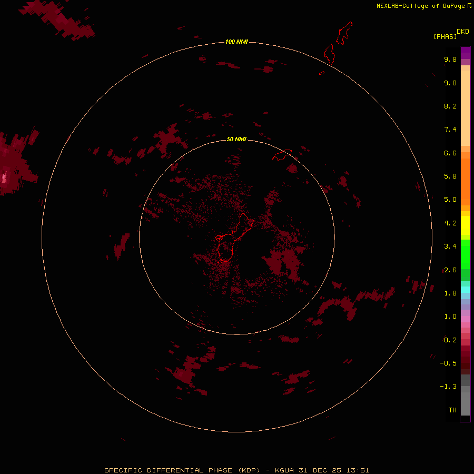Click the 4.2 value on the color scale
The height and width of the screenshot is (474, 474).
pyautogui.click(x=450, y=223)
